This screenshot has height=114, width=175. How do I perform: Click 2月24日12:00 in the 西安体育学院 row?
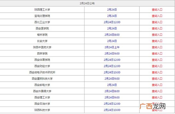pyautogui.click(x=112, y=60)
